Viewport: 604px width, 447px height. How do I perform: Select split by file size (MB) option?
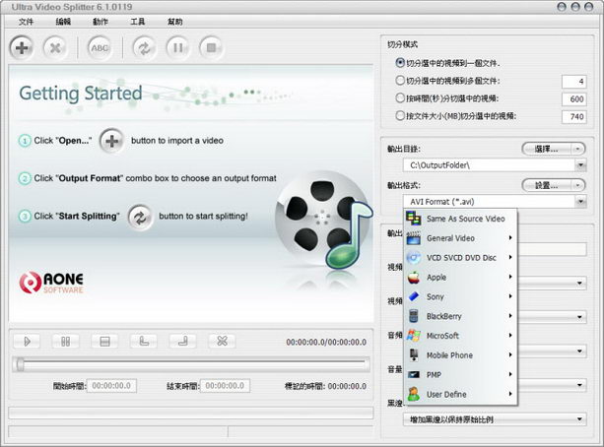click(x=400, y=116)
